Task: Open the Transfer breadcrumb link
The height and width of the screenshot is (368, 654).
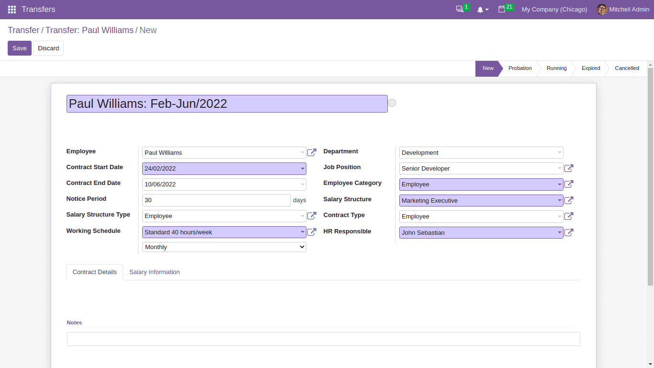Action: click(x=23, y=30)
